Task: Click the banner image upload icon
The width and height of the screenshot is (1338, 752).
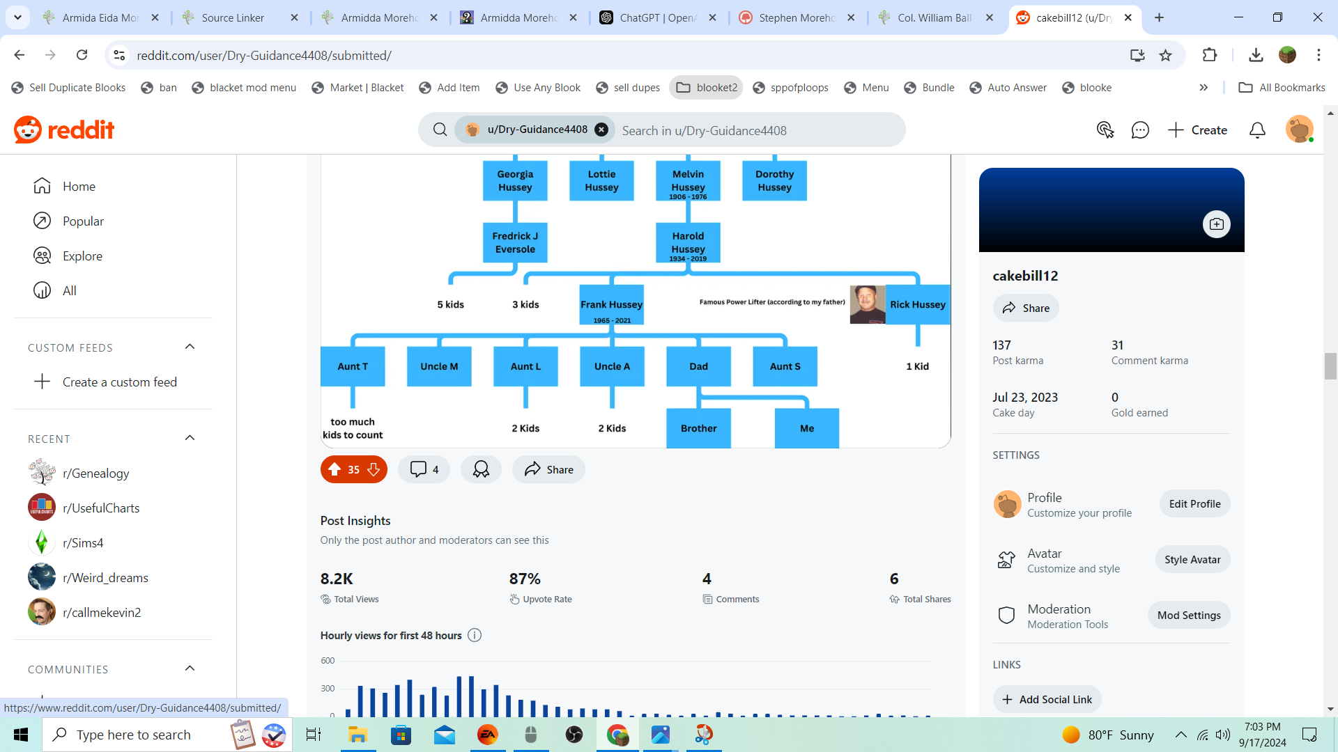Action: 1216,224
